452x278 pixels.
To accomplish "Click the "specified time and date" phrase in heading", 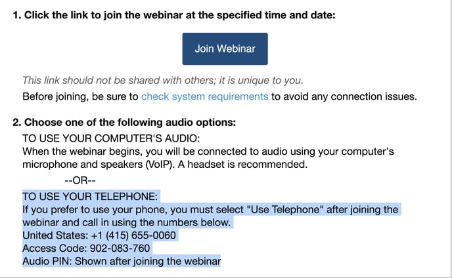I will tap(276, 15).
